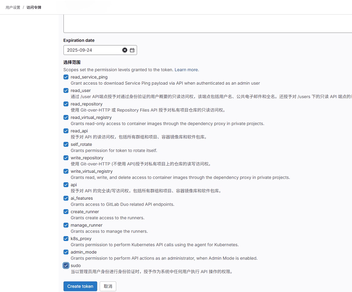This screenshot has width=352, height=292.
Task: Go to 用户设置 breadcrumb
Action: pyautogui.click(x=13, y=7)
